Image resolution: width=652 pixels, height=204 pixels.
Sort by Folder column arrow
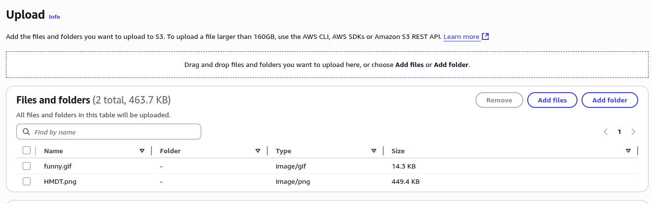tap(258, 151)
